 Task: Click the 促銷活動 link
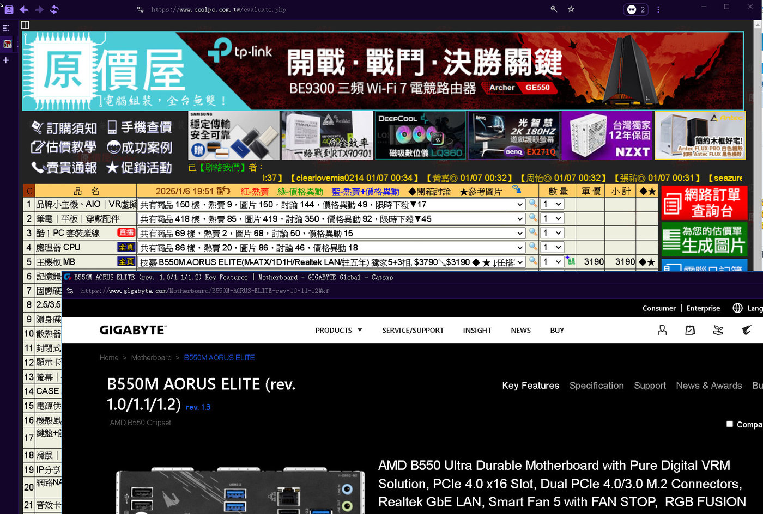tap(140, 167)
